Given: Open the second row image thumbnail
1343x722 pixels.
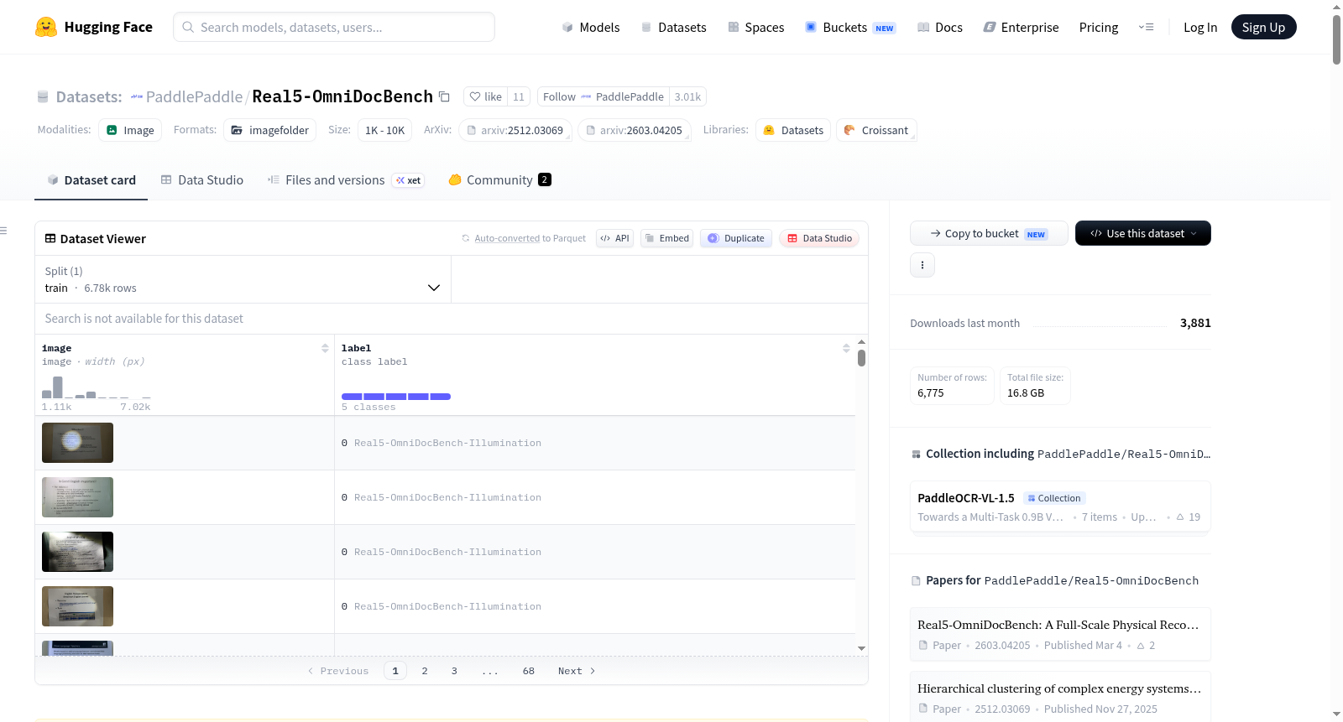Looking at the screenshot, I should point(77,497).
